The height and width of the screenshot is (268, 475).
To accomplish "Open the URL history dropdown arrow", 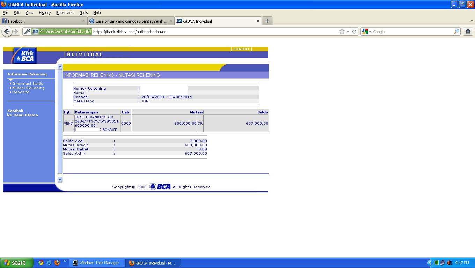I will [x=348, y=31].
